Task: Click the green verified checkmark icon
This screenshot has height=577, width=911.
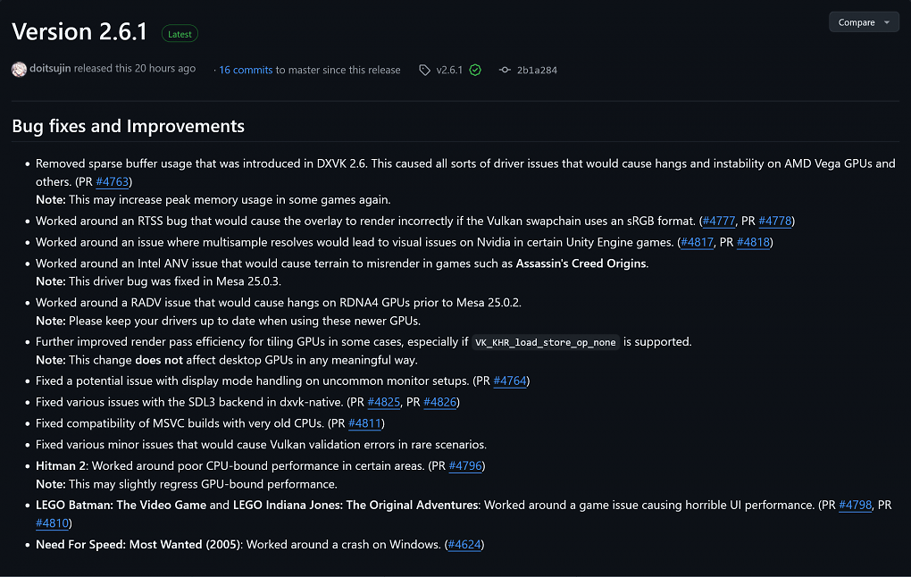Action: point(475,70)
